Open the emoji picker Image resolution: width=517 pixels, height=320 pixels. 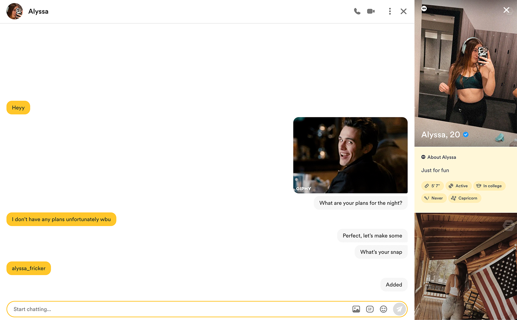(383, 309)
